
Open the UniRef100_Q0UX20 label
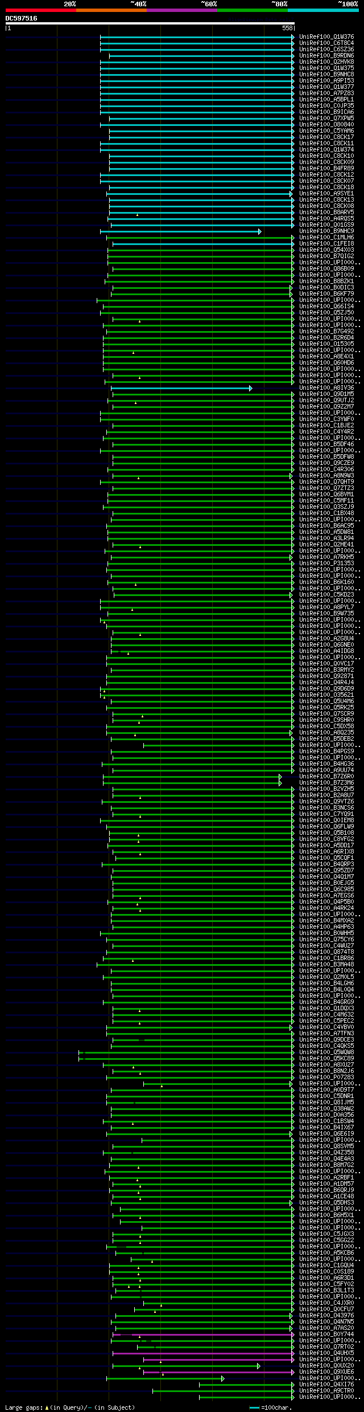326,1365
